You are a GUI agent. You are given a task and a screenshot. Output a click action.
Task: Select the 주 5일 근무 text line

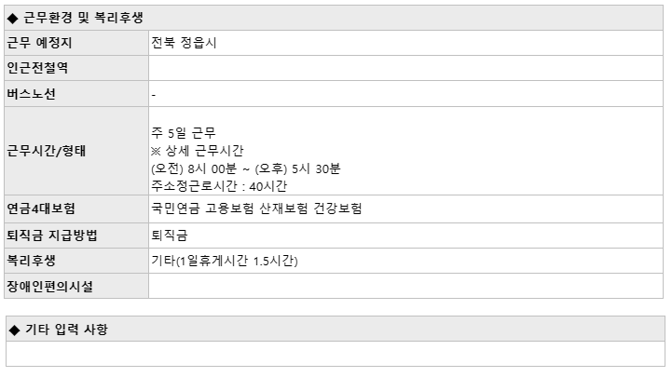pos(183,133)
